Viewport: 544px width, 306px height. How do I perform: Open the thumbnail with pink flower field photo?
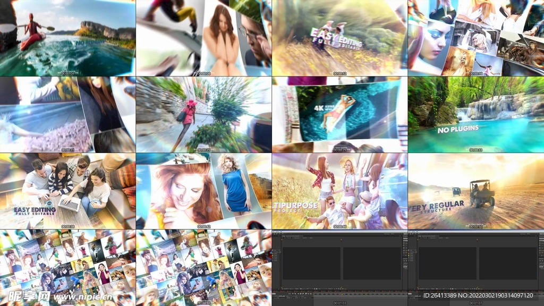(x=68, y=115)
